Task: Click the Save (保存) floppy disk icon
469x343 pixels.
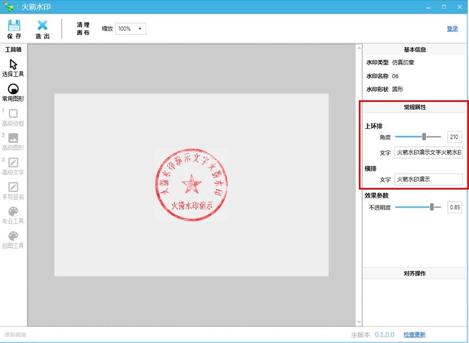Action: click(x=14, y=25)
